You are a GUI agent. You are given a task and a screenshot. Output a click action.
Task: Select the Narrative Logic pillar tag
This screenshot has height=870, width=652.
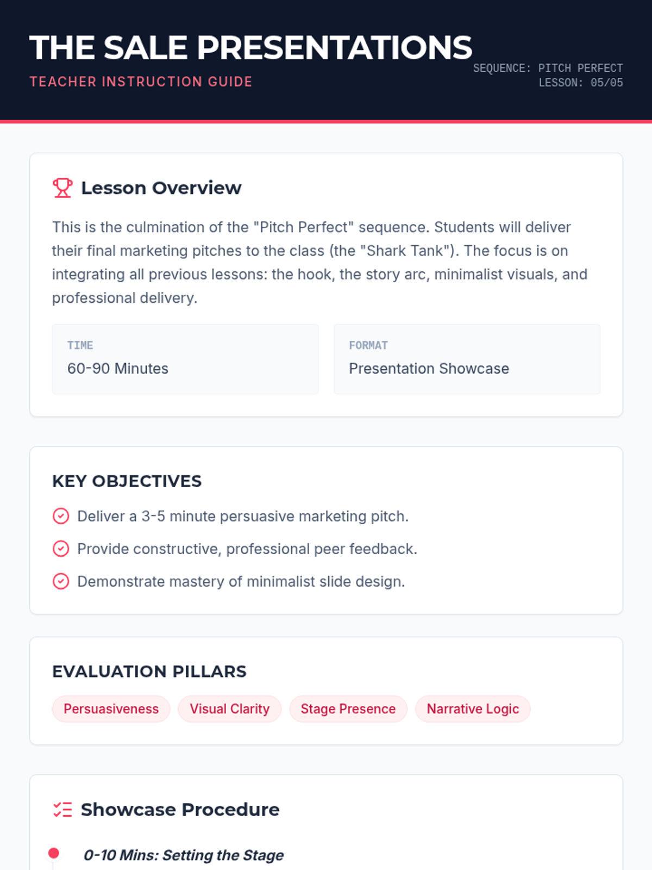473,709
